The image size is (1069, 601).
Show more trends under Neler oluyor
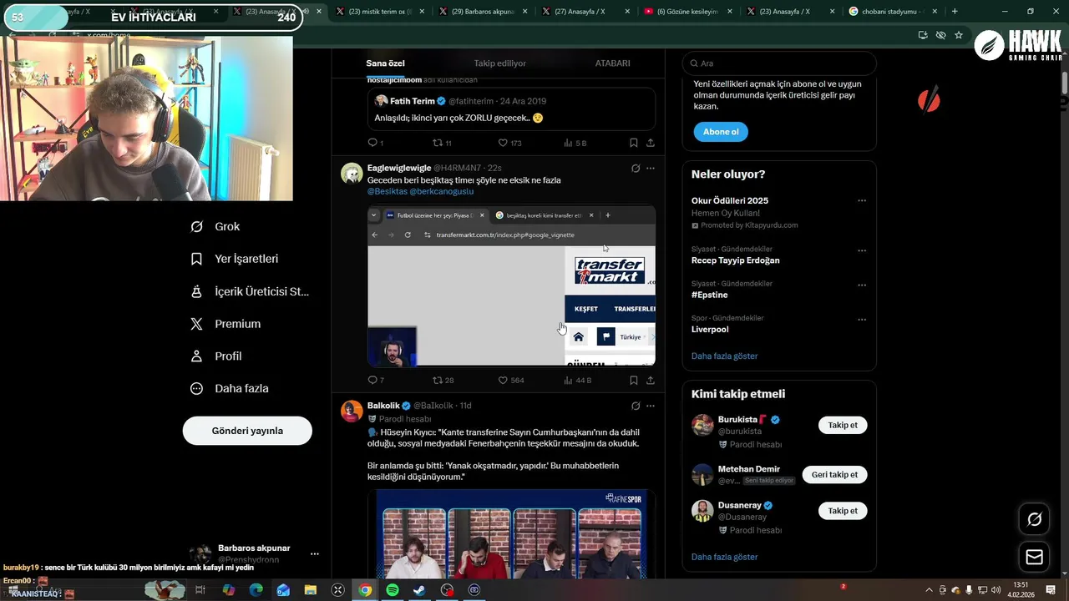(x=724, y=356)
